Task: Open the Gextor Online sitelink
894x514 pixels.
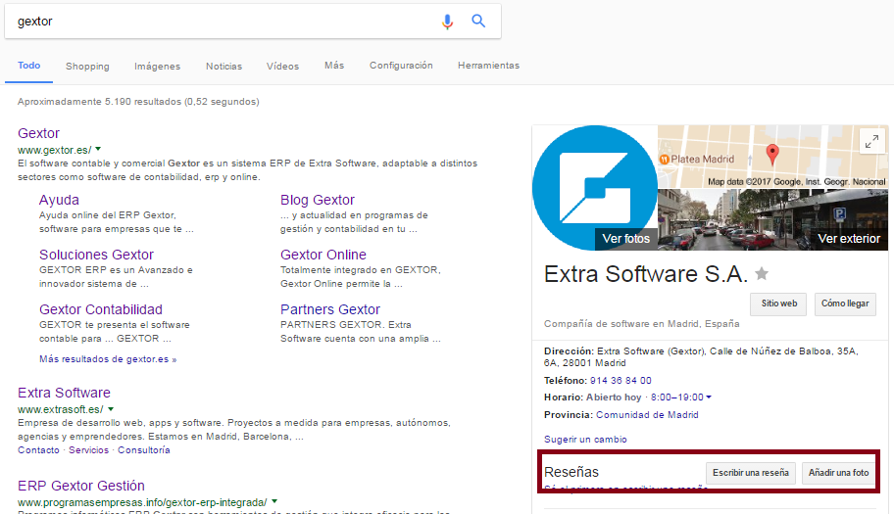Action: click(323, 255)
